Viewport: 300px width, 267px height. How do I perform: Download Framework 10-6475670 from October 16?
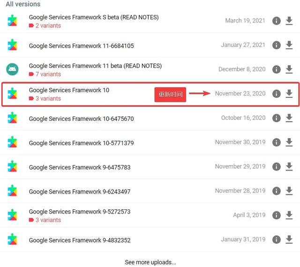click(289, 118)
